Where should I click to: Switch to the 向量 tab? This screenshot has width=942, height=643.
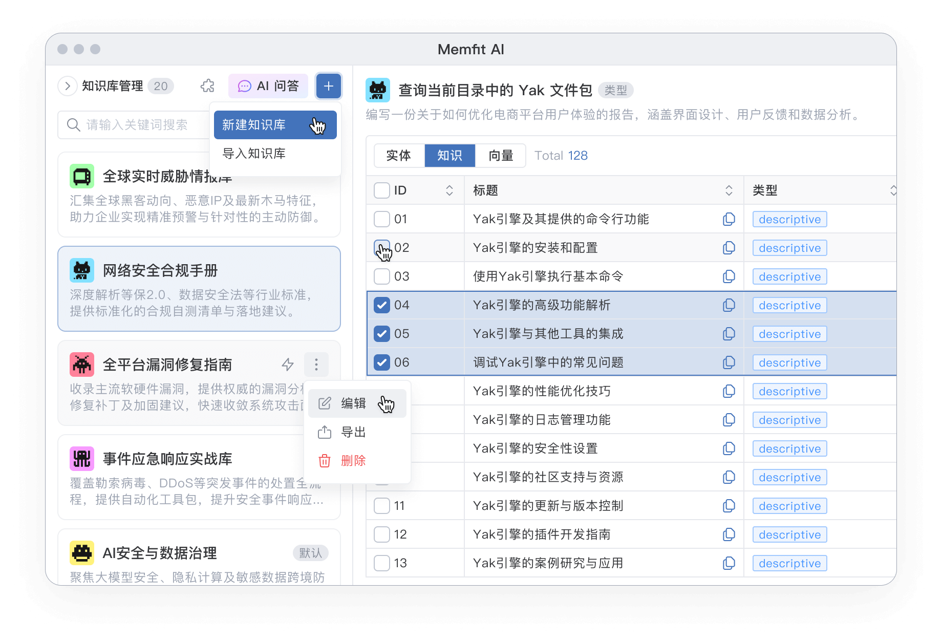click(x=500, y=156)
